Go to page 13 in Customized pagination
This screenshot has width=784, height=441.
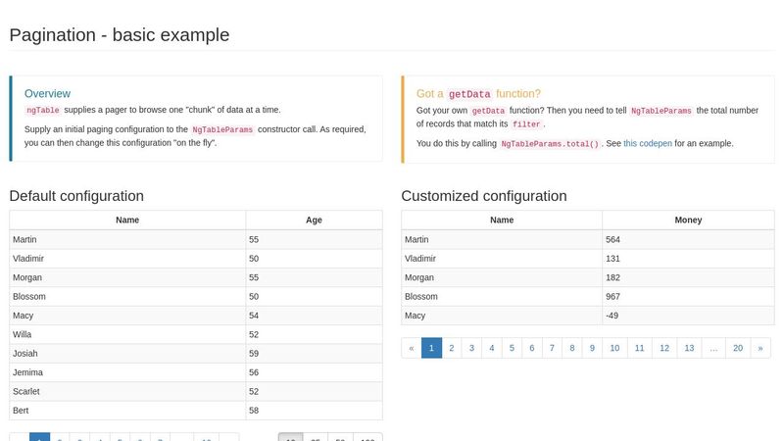click(x=689, y=348)
